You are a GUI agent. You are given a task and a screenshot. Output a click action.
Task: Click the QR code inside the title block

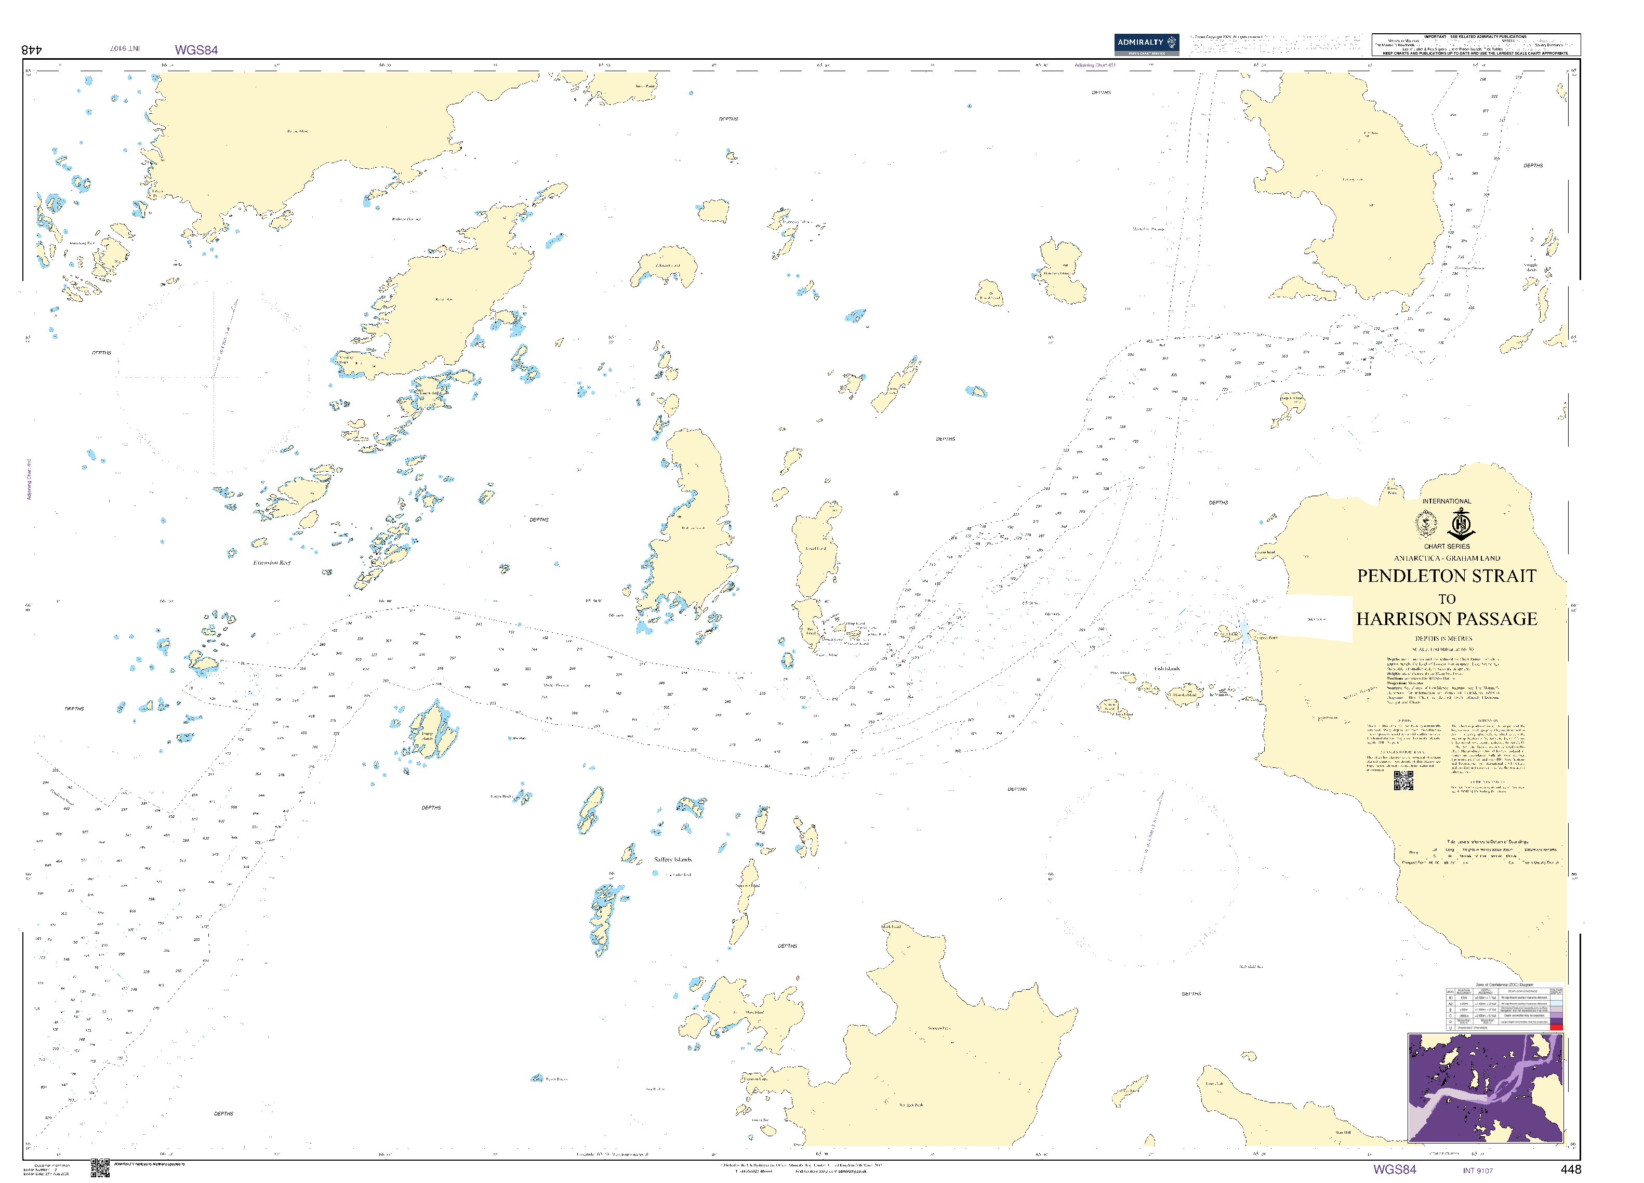1403,781
